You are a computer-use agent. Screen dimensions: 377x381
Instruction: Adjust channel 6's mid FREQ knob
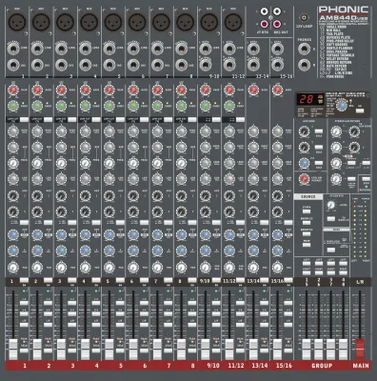pyautogui.click(x=133, y=163)
